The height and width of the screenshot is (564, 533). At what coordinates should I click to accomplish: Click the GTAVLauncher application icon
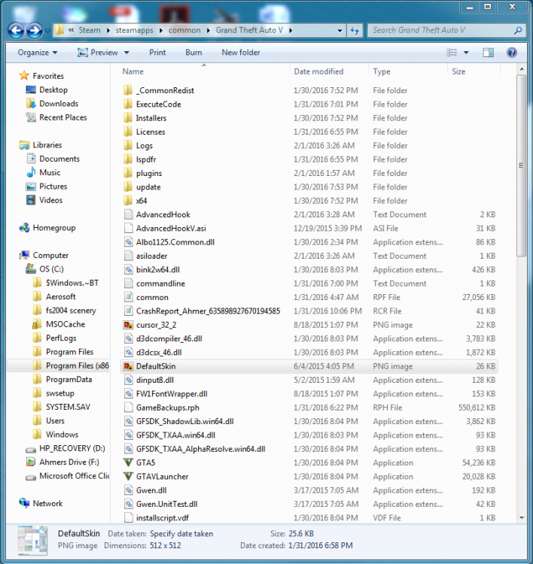[x=128, y=476]
